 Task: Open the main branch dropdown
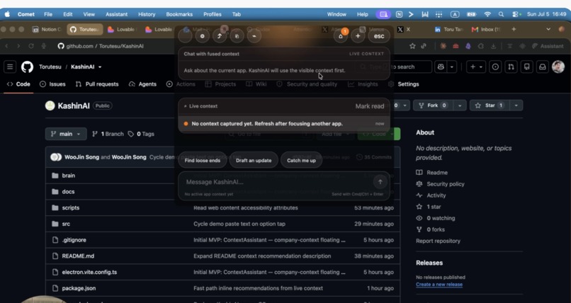pos(66,134)
